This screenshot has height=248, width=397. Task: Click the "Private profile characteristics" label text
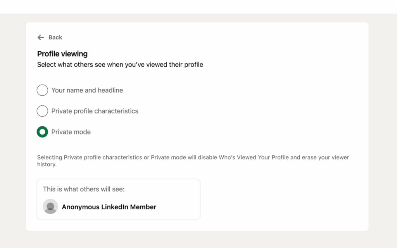click(95, 111)
